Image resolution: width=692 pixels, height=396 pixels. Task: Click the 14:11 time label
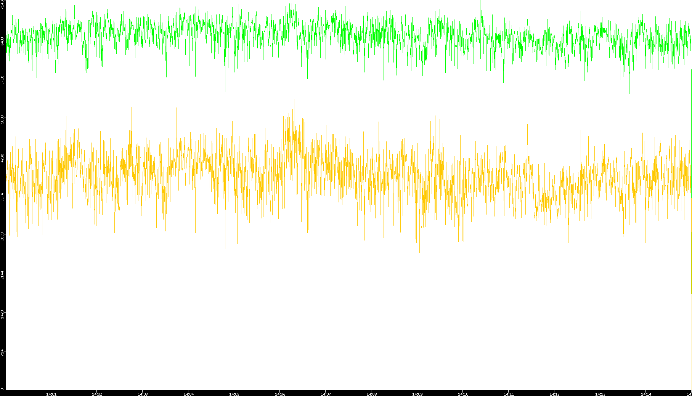tap(509, 394)
